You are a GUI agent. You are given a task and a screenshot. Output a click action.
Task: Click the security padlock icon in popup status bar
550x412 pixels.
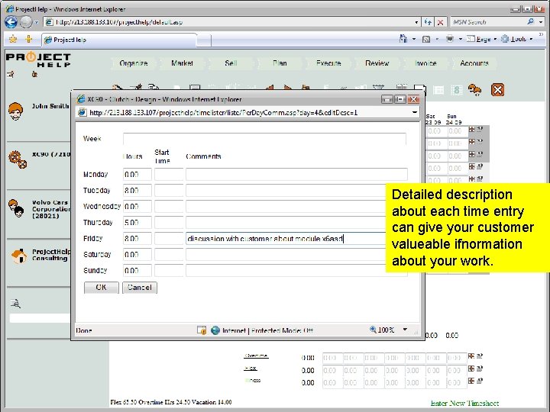coord(202,330)
